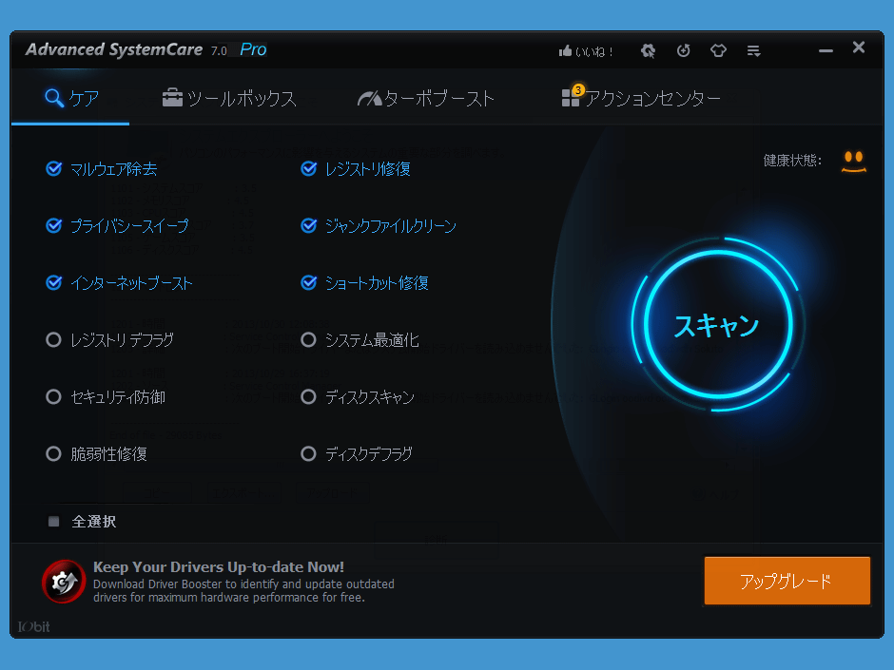
Task: Open the アクションセンター tab
Action: pos(641,98)
